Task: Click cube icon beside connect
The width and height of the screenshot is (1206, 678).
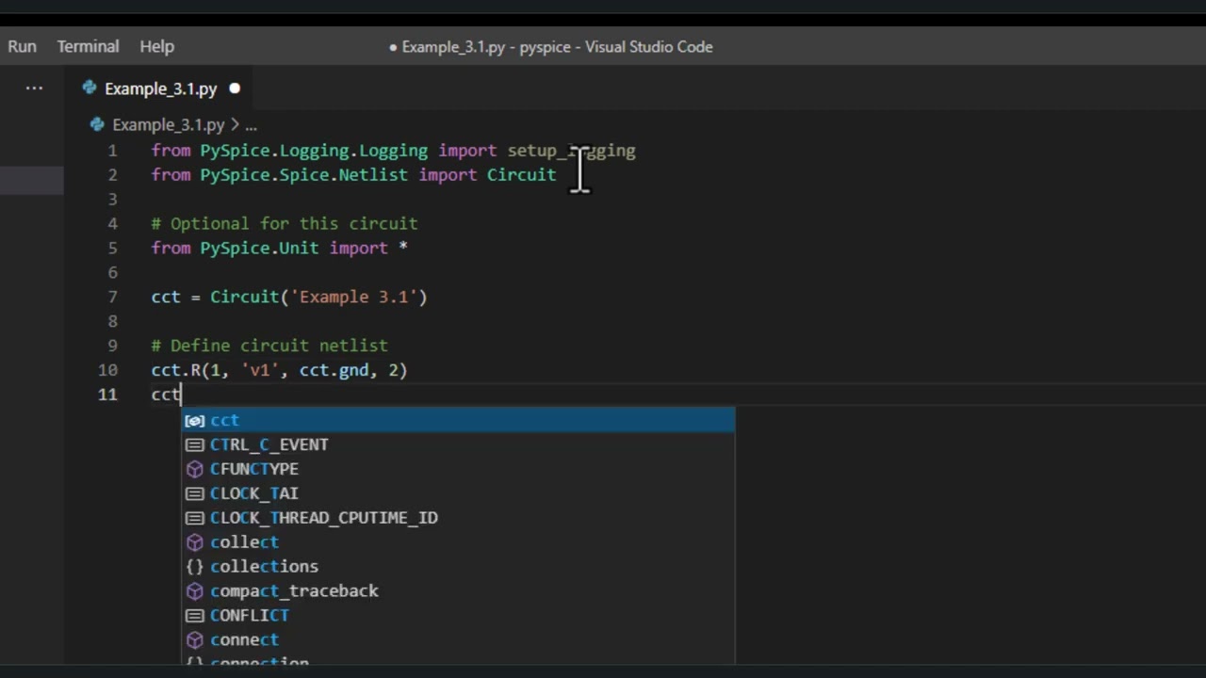Action: coord(195,640)
